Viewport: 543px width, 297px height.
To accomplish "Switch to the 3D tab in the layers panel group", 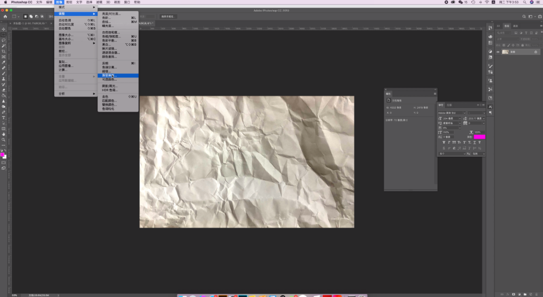I will [498, 26].
